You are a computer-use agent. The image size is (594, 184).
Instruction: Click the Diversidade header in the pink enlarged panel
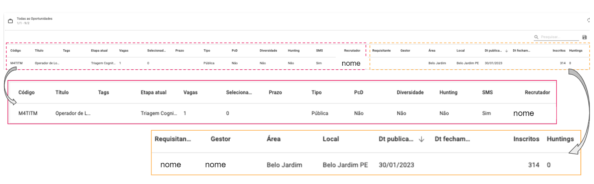point(410,92)
